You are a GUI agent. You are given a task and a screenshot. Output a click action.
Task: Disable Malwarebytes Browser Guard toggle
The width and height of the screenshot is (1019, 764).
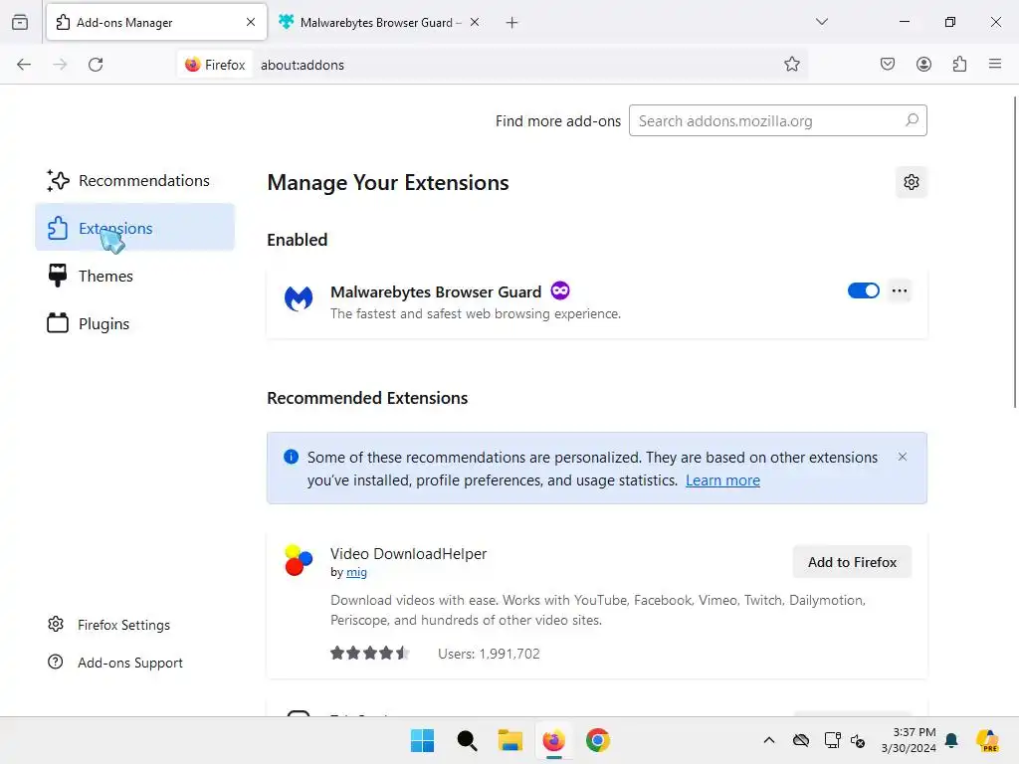pyautogui.click(x=863, y=290)
